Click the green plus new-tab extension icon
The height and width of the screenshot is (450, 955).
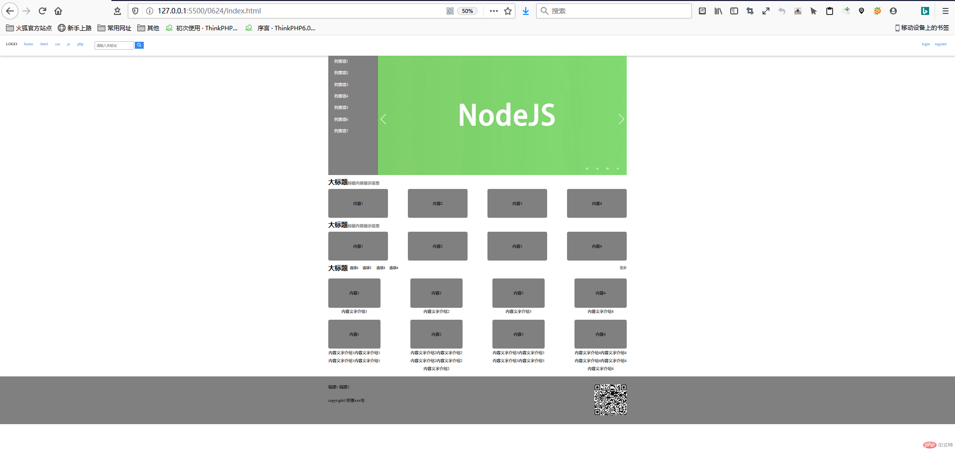coord(847,10)
